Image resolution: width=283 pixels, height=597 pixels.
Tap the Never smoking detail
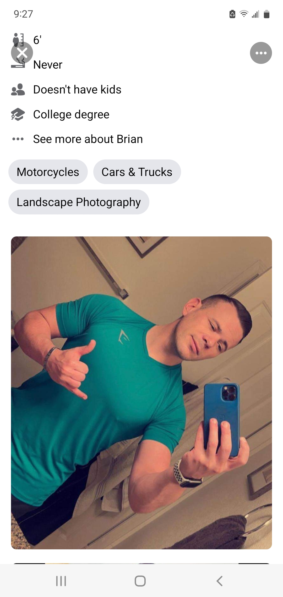click(x=48, y=65)
